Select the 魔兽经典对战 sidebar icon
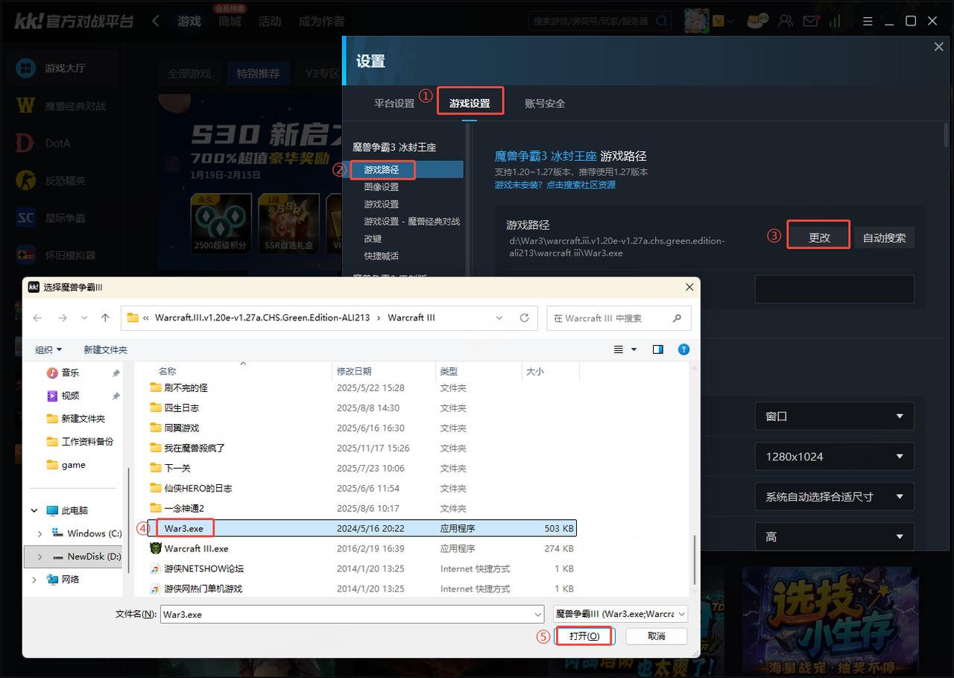 [x=63, y=105]
